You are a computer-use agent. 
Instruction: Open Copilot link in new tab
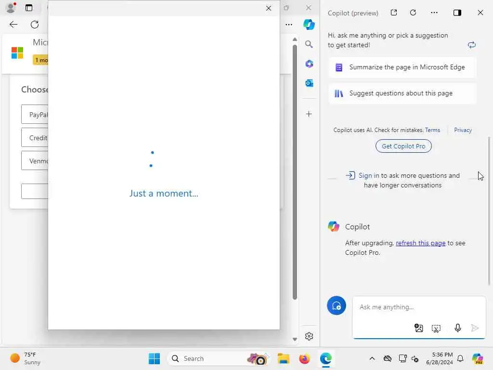tap(394, 13)
